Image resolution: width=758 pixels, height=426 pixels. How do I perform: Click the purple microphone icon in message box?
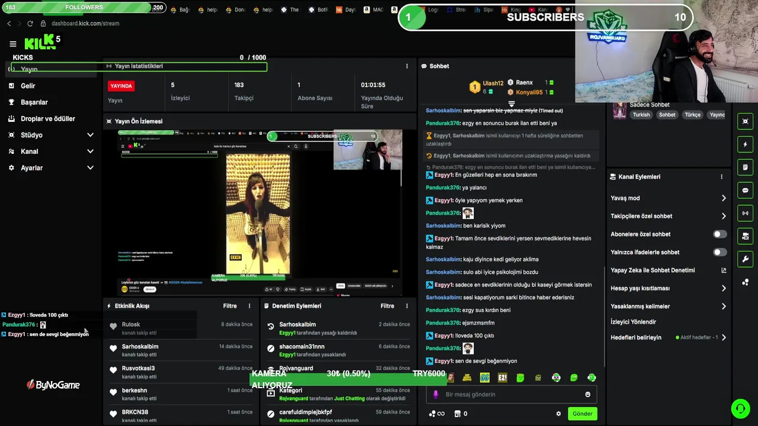click(x=436, y=395)
